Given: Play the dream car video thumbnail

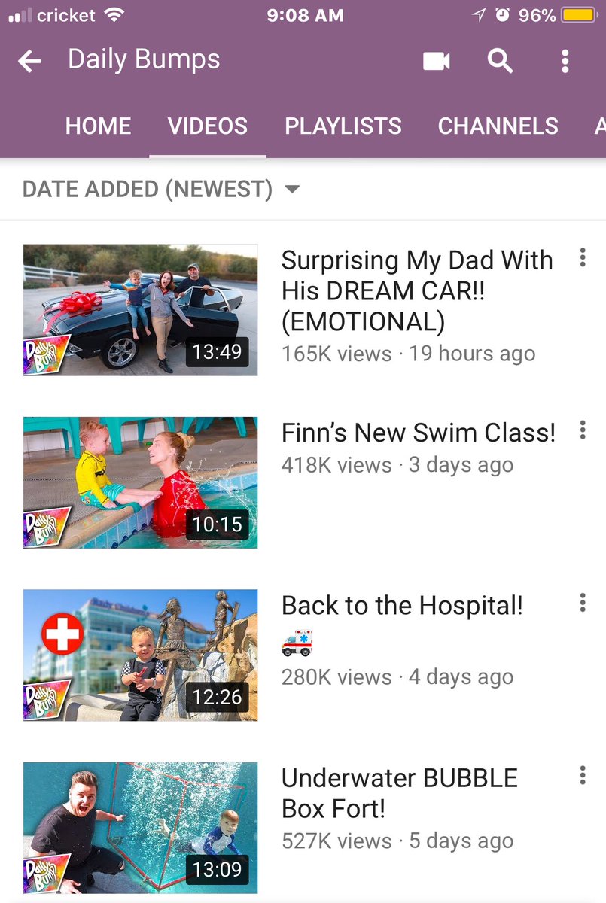Looking at the screenshot, I should pos(141,310).
